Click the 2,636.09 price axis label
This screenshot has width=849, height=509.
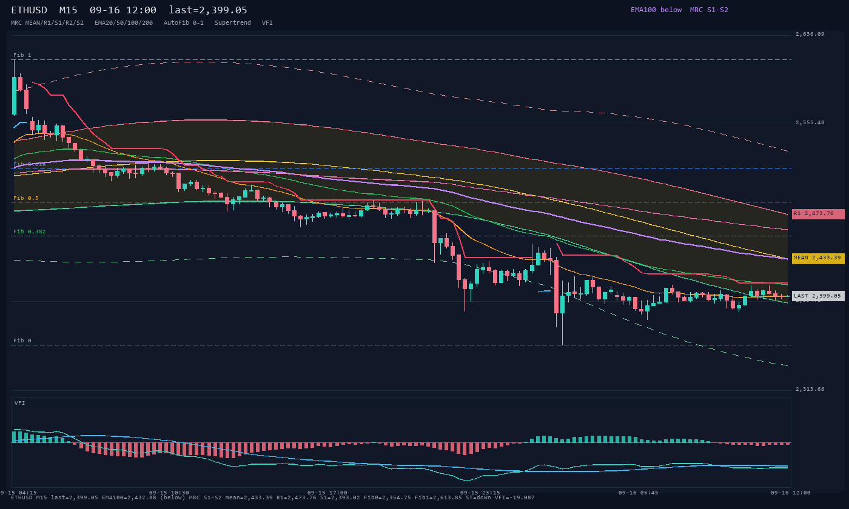[x=810, y=34]
